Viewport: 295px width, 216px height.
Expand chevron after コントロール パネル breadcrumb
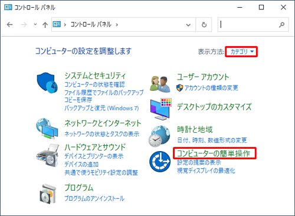(117, 25)
